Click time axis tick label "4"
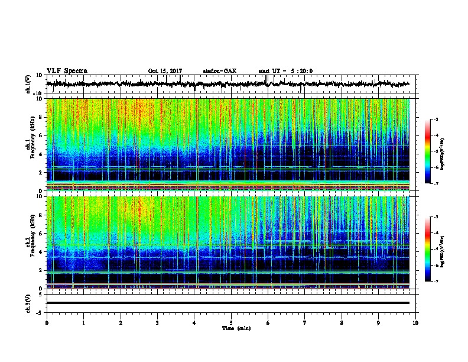This screenshot has height=362, width=468. 194,323
